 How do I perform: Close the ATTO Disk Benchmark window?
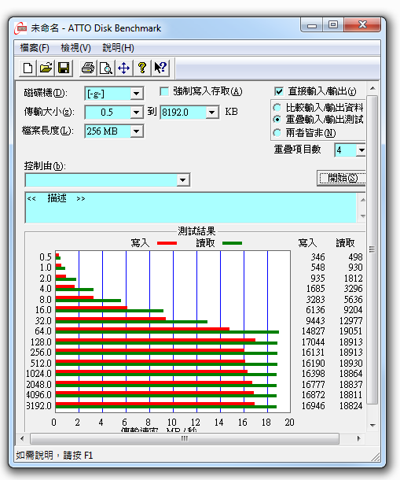tap(362, 25)
